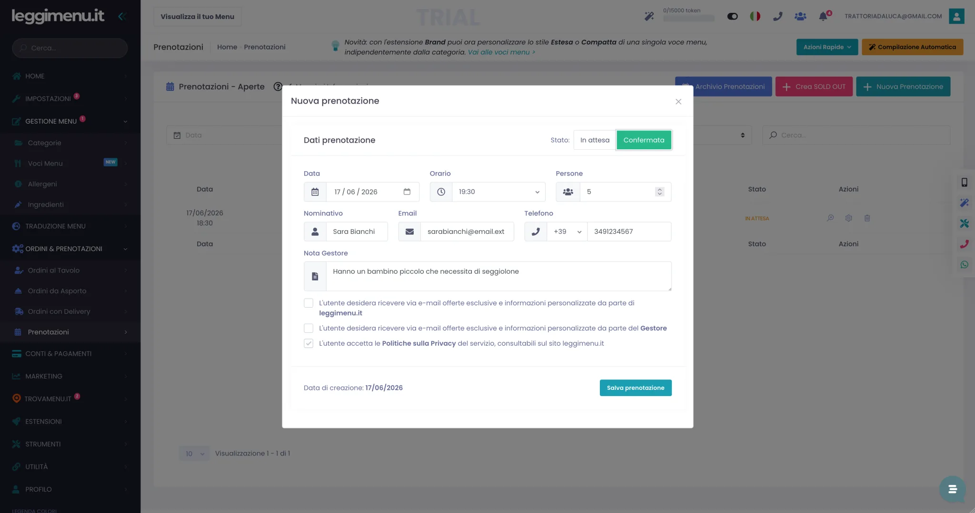
Task: Toggle dark mode switch in header
Action: tap(732, 16)
